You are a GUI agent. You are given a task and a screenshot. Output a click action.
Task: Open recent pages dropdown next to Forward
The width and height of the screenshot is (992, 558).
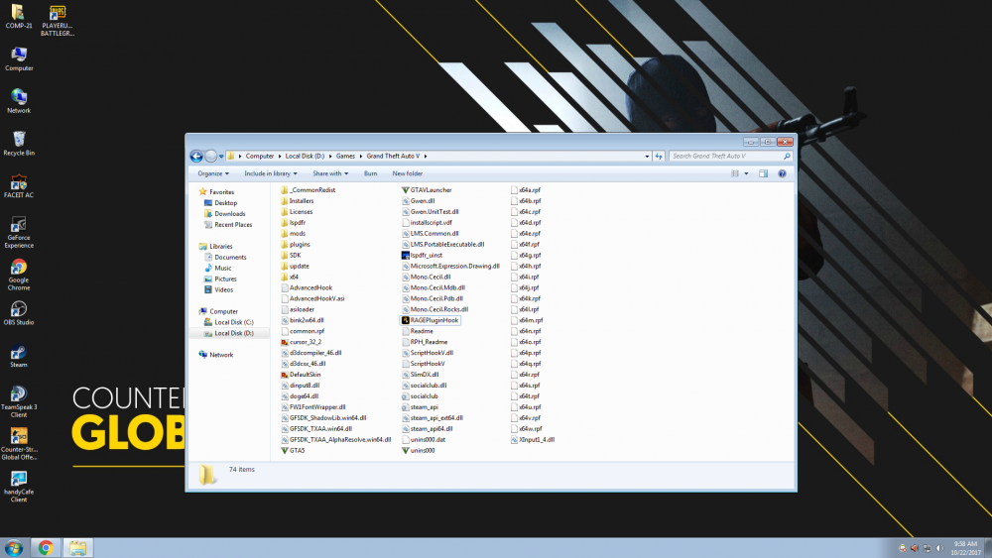point(221,156)
